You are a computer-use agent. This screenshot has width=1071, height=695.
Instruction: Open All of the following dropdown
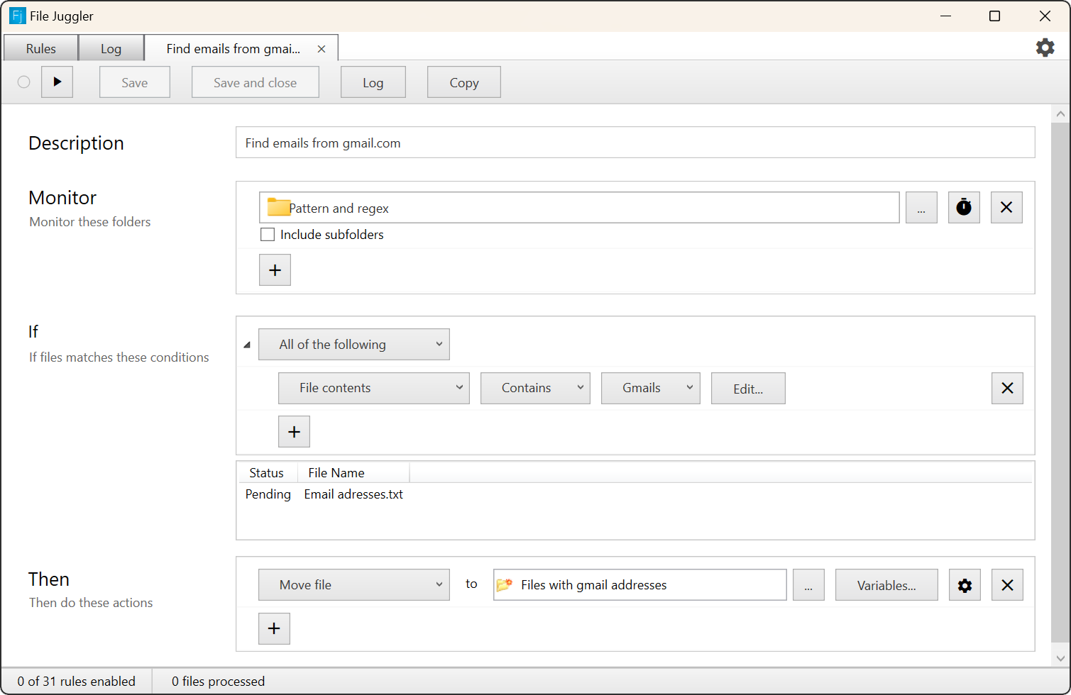pyautogui.click(x=354, y=345)
